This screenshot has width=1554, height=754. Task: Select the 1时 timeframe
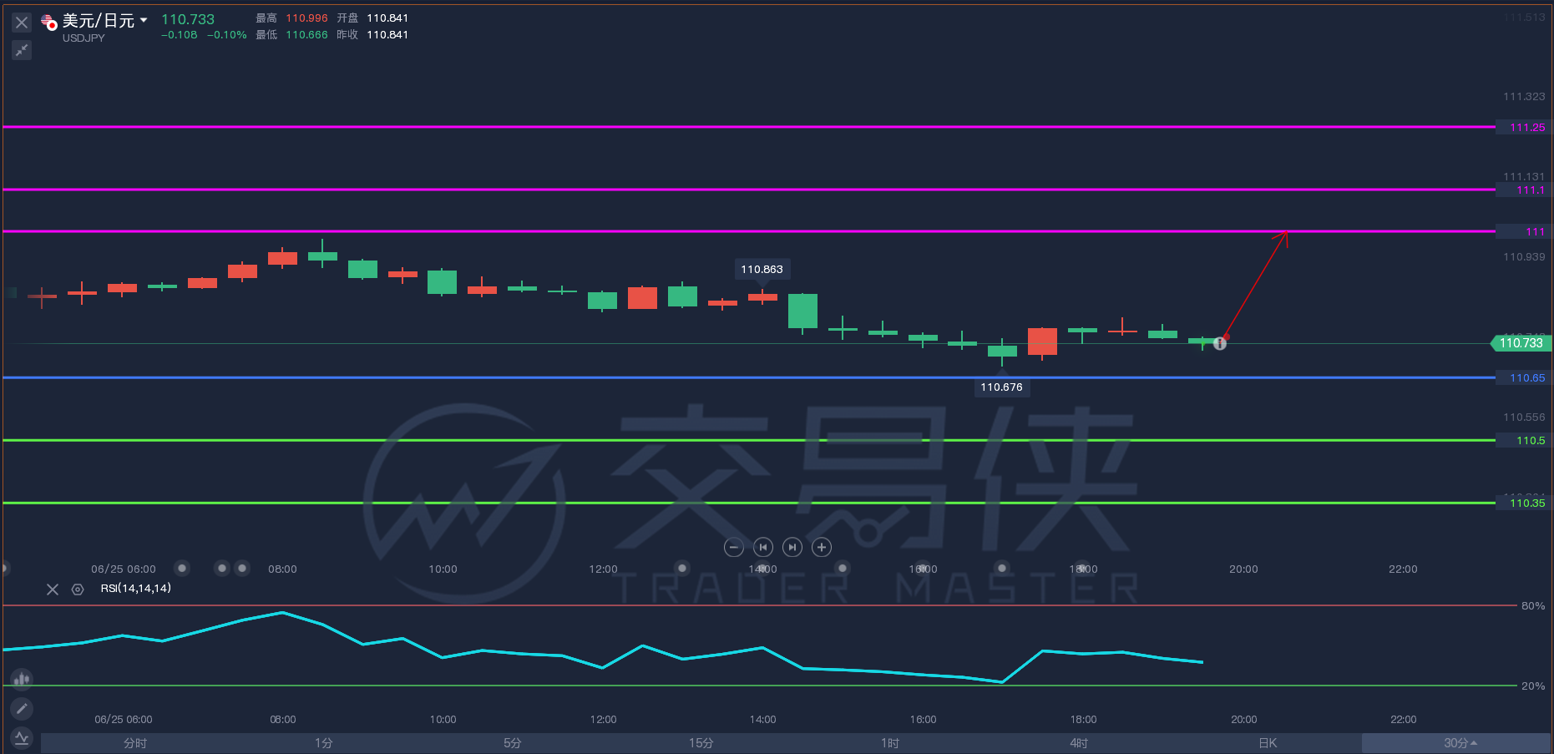click(890, 743)
